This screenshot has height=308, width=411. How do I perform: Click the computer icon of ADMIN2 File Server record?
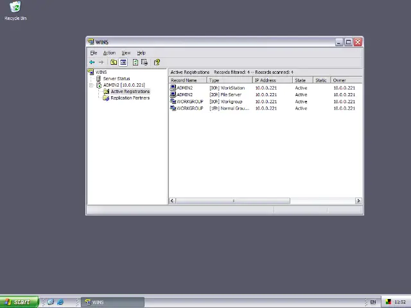(x=173, y=94)
